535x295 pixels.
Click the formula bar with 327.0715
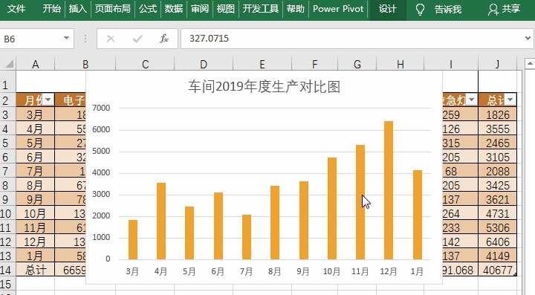(x=351, y=39)
